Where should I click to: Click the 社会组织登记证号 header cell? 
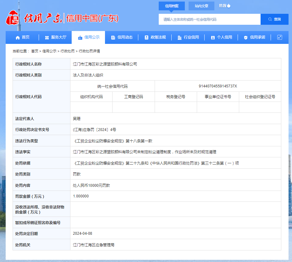[x=260, y=97]
